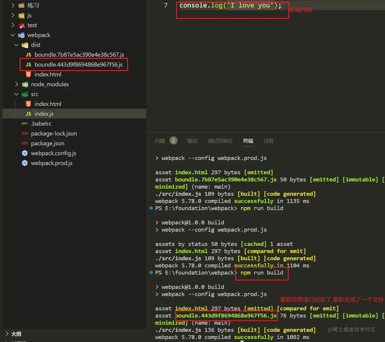This screenshot has width=385, height=342.
Task: Click HTML5 icon of src index.html
Action: click(28, 104)
